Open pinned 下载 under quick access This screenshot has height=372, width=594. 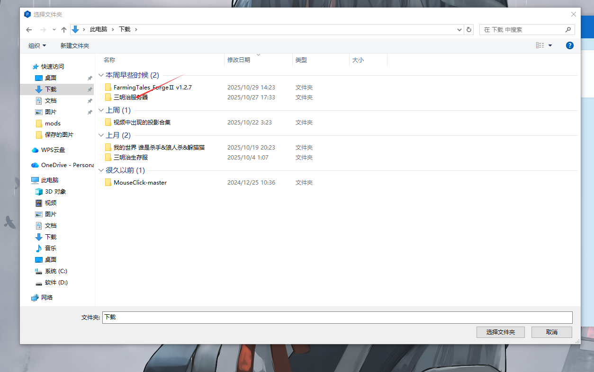(x=51, y=89)
